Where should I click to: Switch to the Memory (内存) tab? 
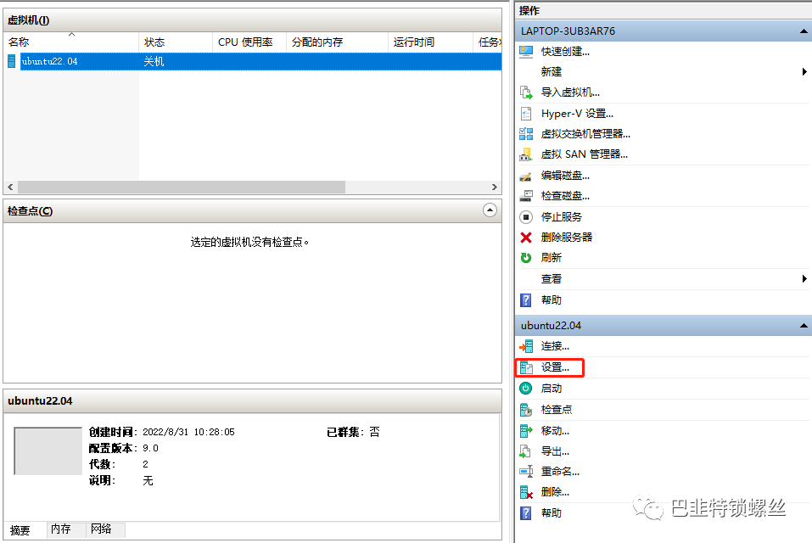59,529
